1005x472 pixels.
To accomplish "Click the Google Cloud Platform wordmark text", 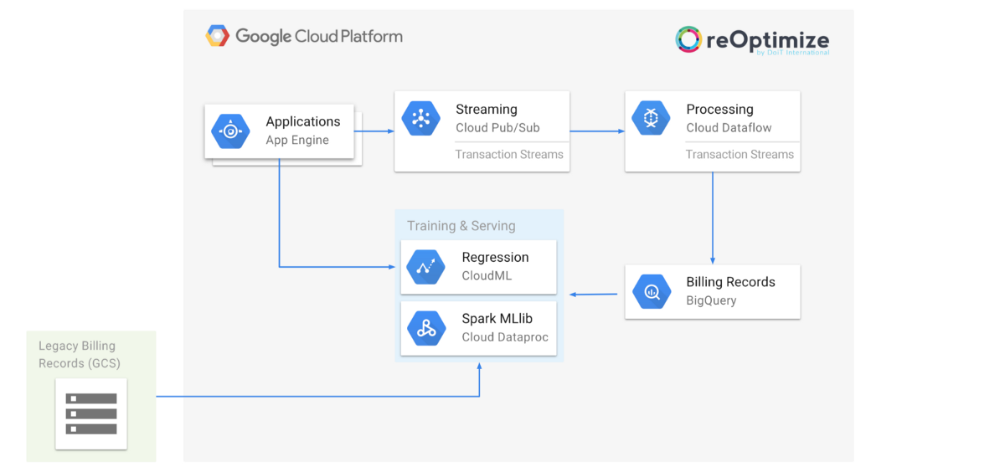I will tap(319, 36).
